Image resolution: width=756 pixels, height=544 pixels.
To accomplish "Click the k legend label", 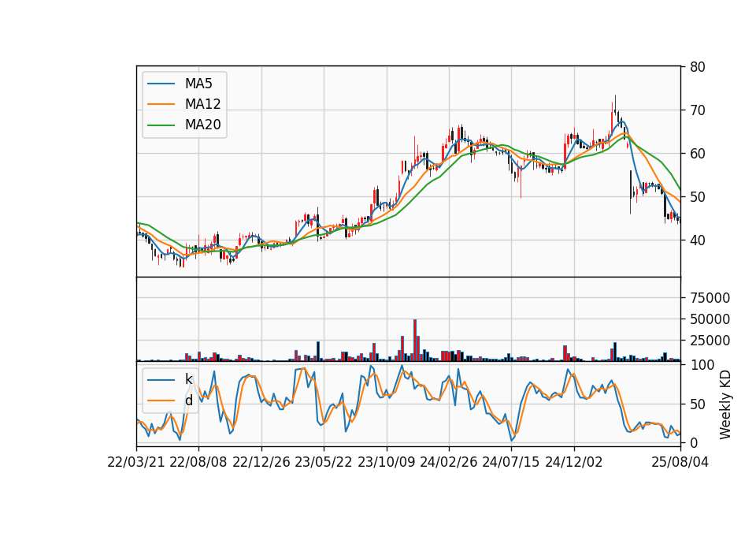I will click(189, 379).
